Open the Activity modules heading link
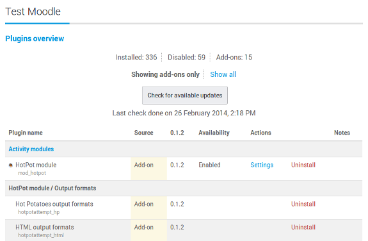368x241 pixels. (31, 149)
